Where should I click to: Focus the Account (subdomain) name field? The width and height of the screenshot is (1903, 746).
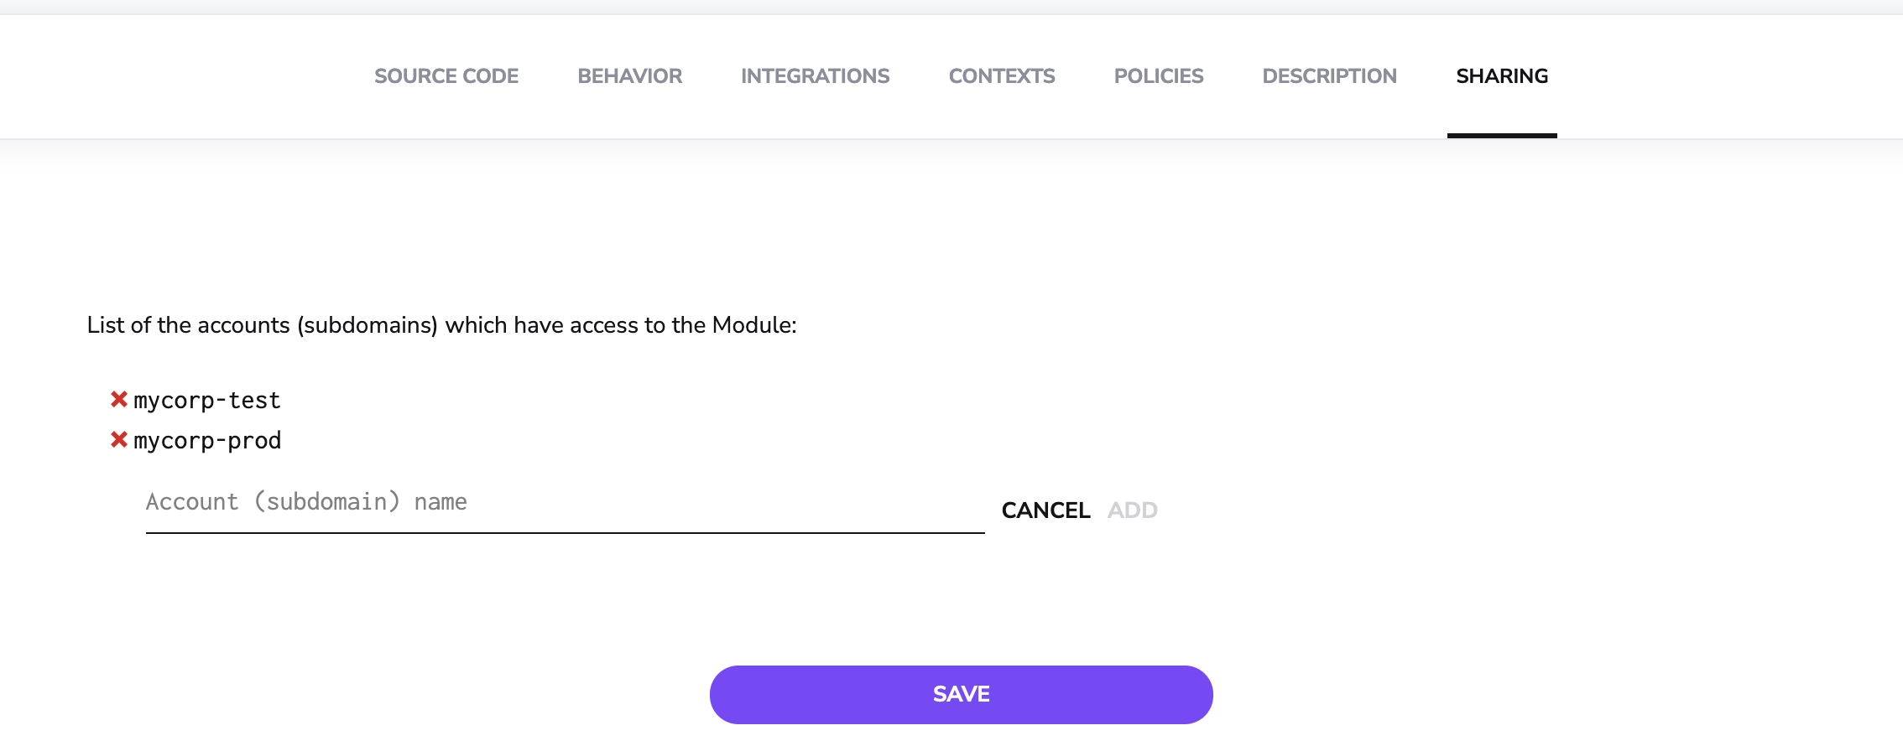[564, 502]
